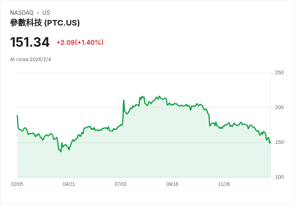Click the 09/16 date on the x-axis
This screenshot has width=295, height=205.
pos(172,184)
